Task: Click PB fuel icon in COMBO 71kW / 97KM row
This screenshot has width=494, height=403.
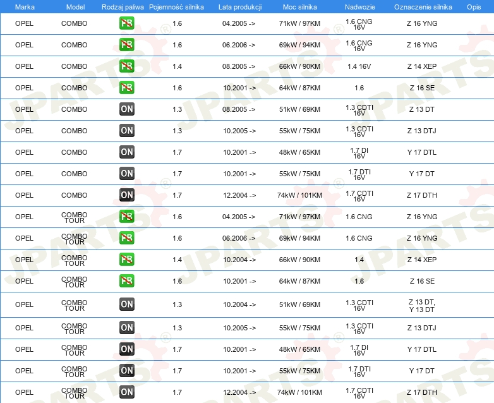Action: [126, 23]
